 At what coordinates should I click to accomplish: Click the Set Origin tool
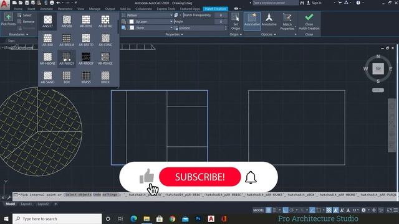[x=236, y=22]
